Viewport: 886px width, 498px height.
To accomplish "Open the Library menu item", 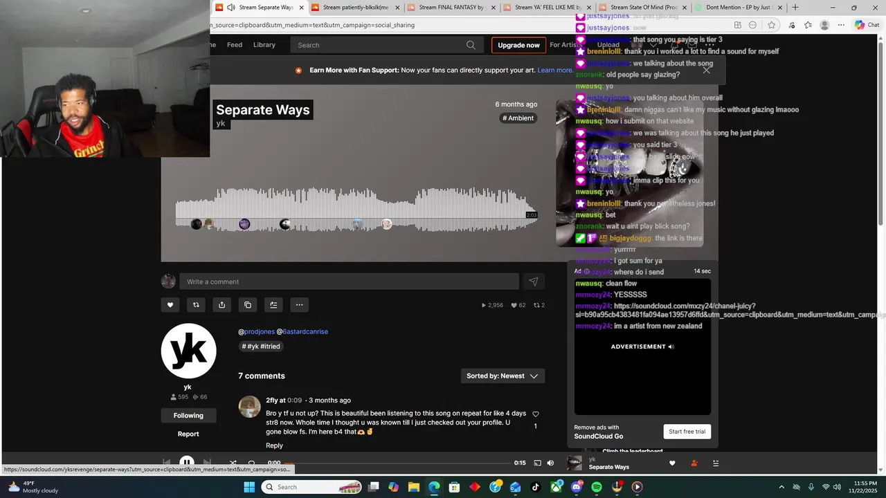I will pos(264,45).
